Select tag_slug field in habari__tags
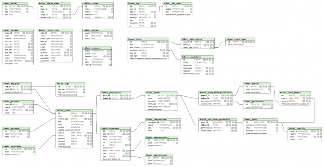 pyautogui.click(x=70, y=92)
